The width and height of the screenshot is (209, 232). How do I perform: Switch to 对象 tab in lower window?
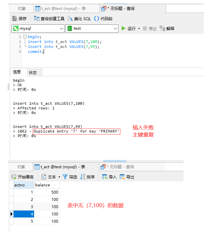click(x=21, y=167)
